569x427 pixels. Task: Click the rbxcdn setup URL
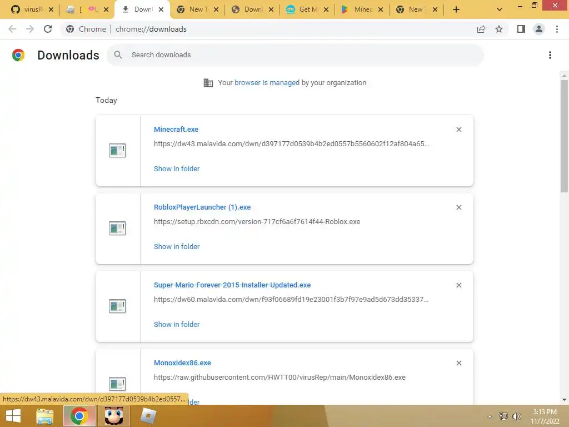pos(257,221)
